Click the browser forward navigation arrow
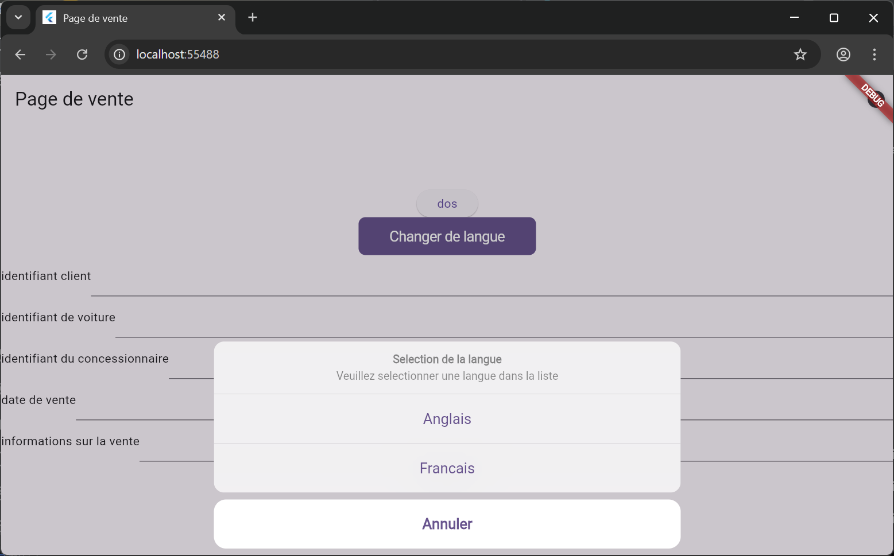Screen dimensions: 894x556 click(x=51, y=54)
